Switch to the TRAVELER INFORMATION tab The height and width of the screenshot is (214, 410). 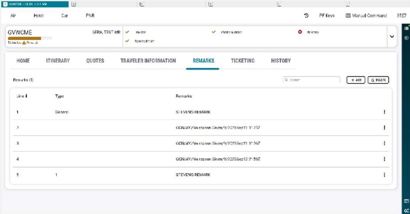[x=148, y=61]
